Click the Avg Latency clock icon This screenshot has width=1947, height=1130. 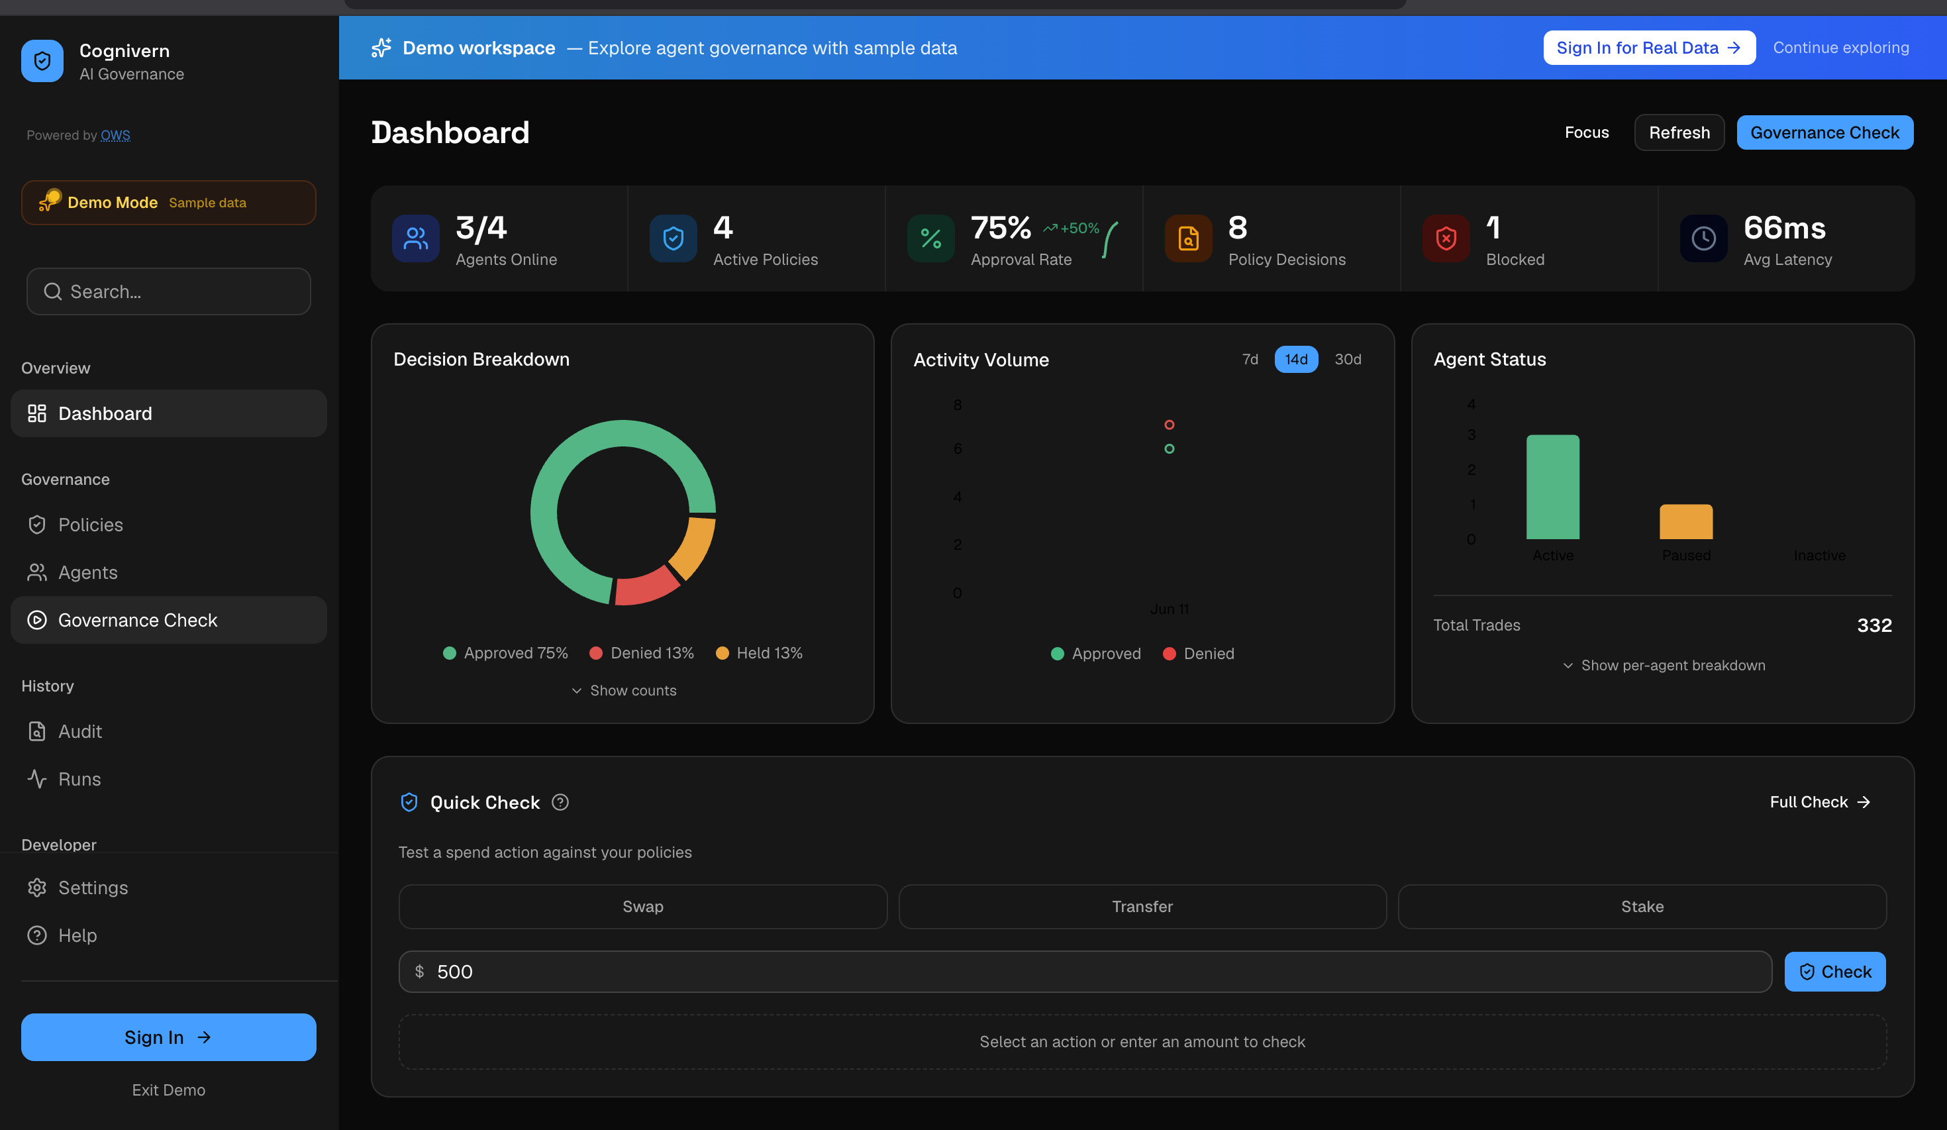[1703, 238]
